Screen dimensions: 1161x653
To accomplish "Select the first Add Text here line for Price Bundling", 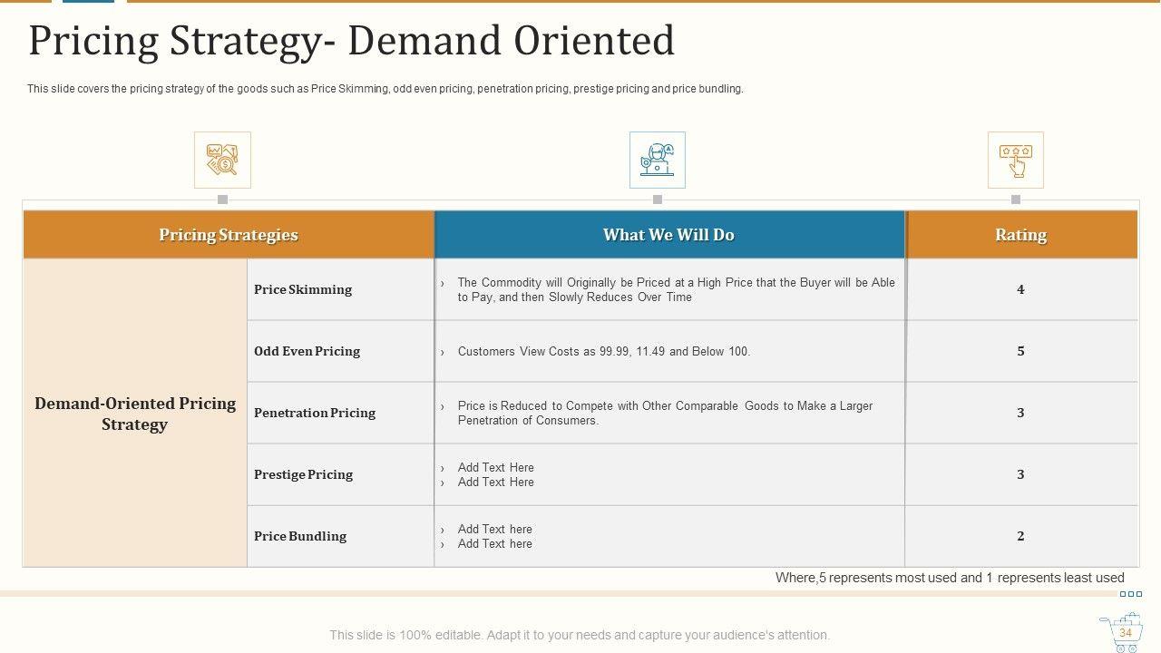I will click(x=495, y=529).
